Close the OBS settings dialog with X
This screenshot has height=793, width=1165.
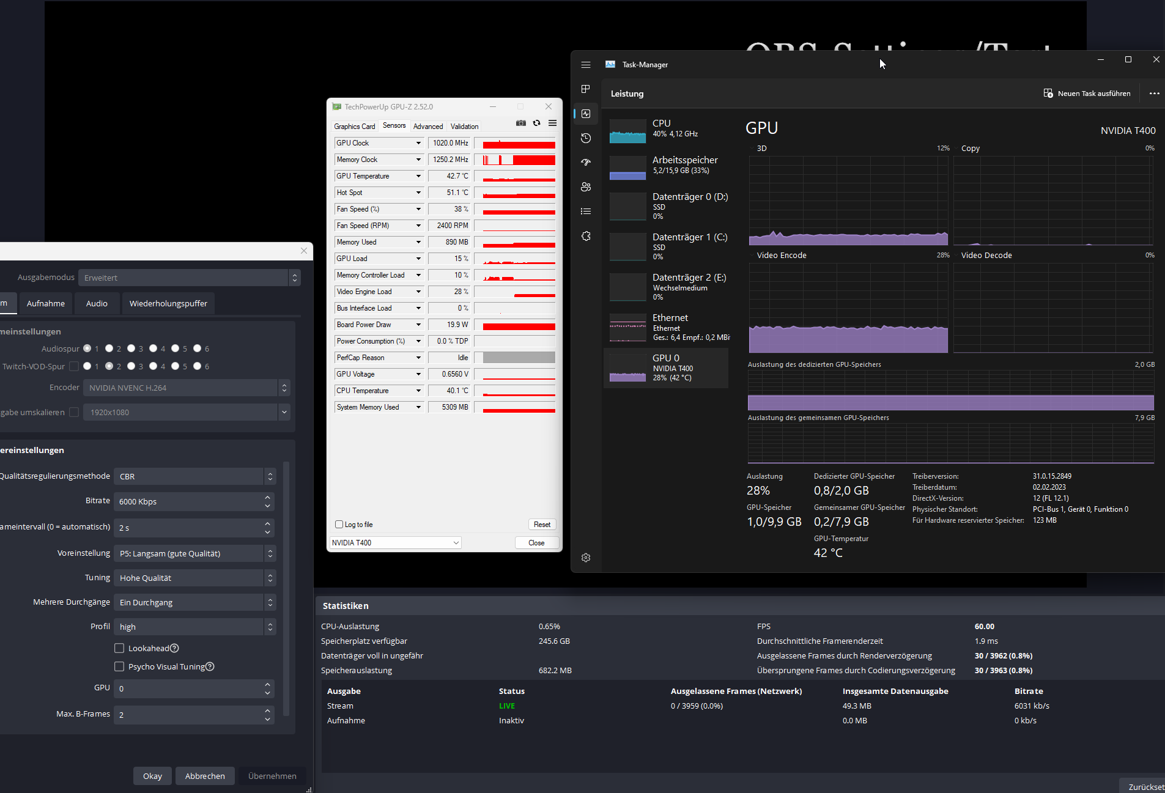pos(304,251)
